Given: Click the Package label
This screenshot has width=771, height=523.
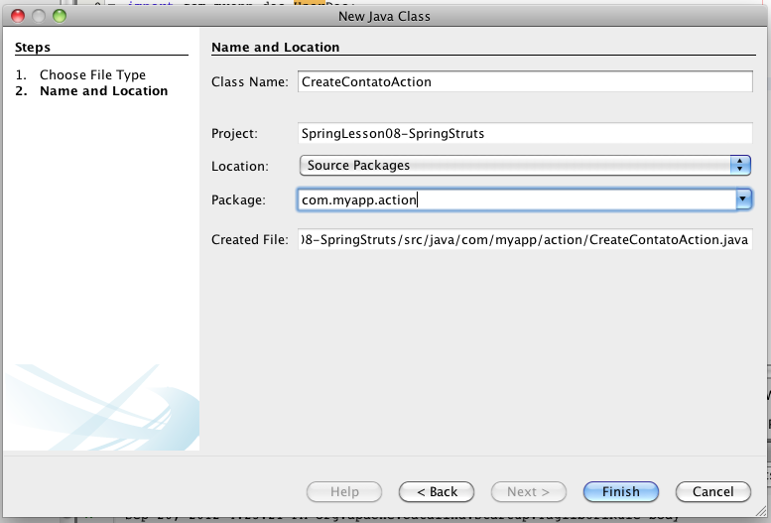Looking at the screenshot, I should click(238, 199).
